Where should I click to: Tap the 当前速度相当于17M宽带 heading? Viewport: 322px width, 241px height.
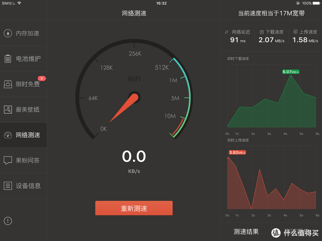click(271, 13)
